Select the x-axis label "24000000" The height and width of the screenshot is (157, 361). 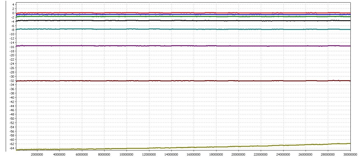(x=283, y=154)
